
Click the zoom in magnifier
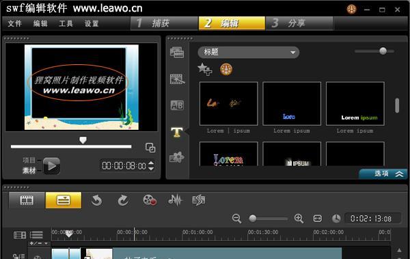pos(299,219)
